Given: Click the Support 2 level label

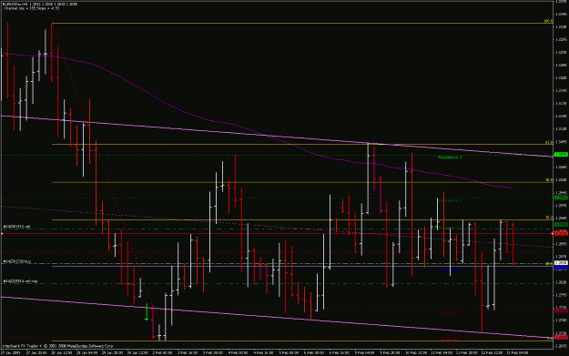Looking at the screenshot, I should click(x=450, y=340).
